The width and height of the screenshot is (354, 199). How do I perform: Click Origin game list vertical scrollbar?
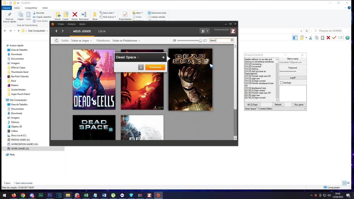pos(235,79)
